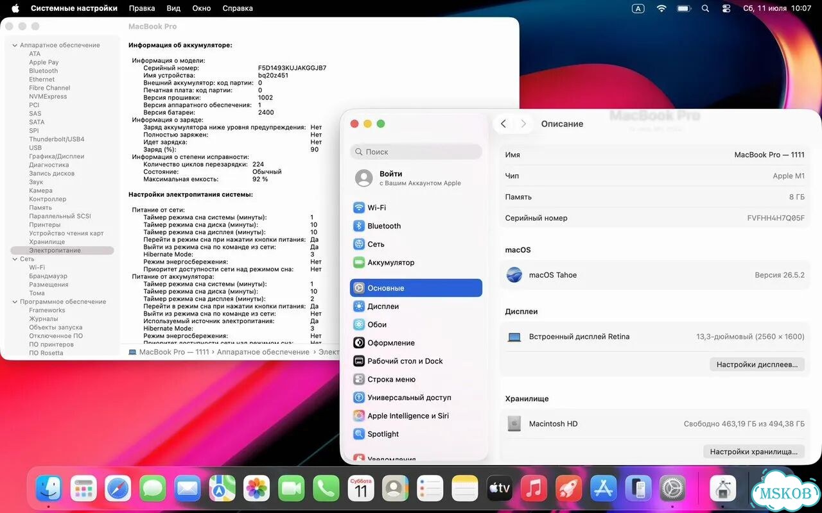Open the Вид menu
Screen dimensions: 822x513
point(173,8)
